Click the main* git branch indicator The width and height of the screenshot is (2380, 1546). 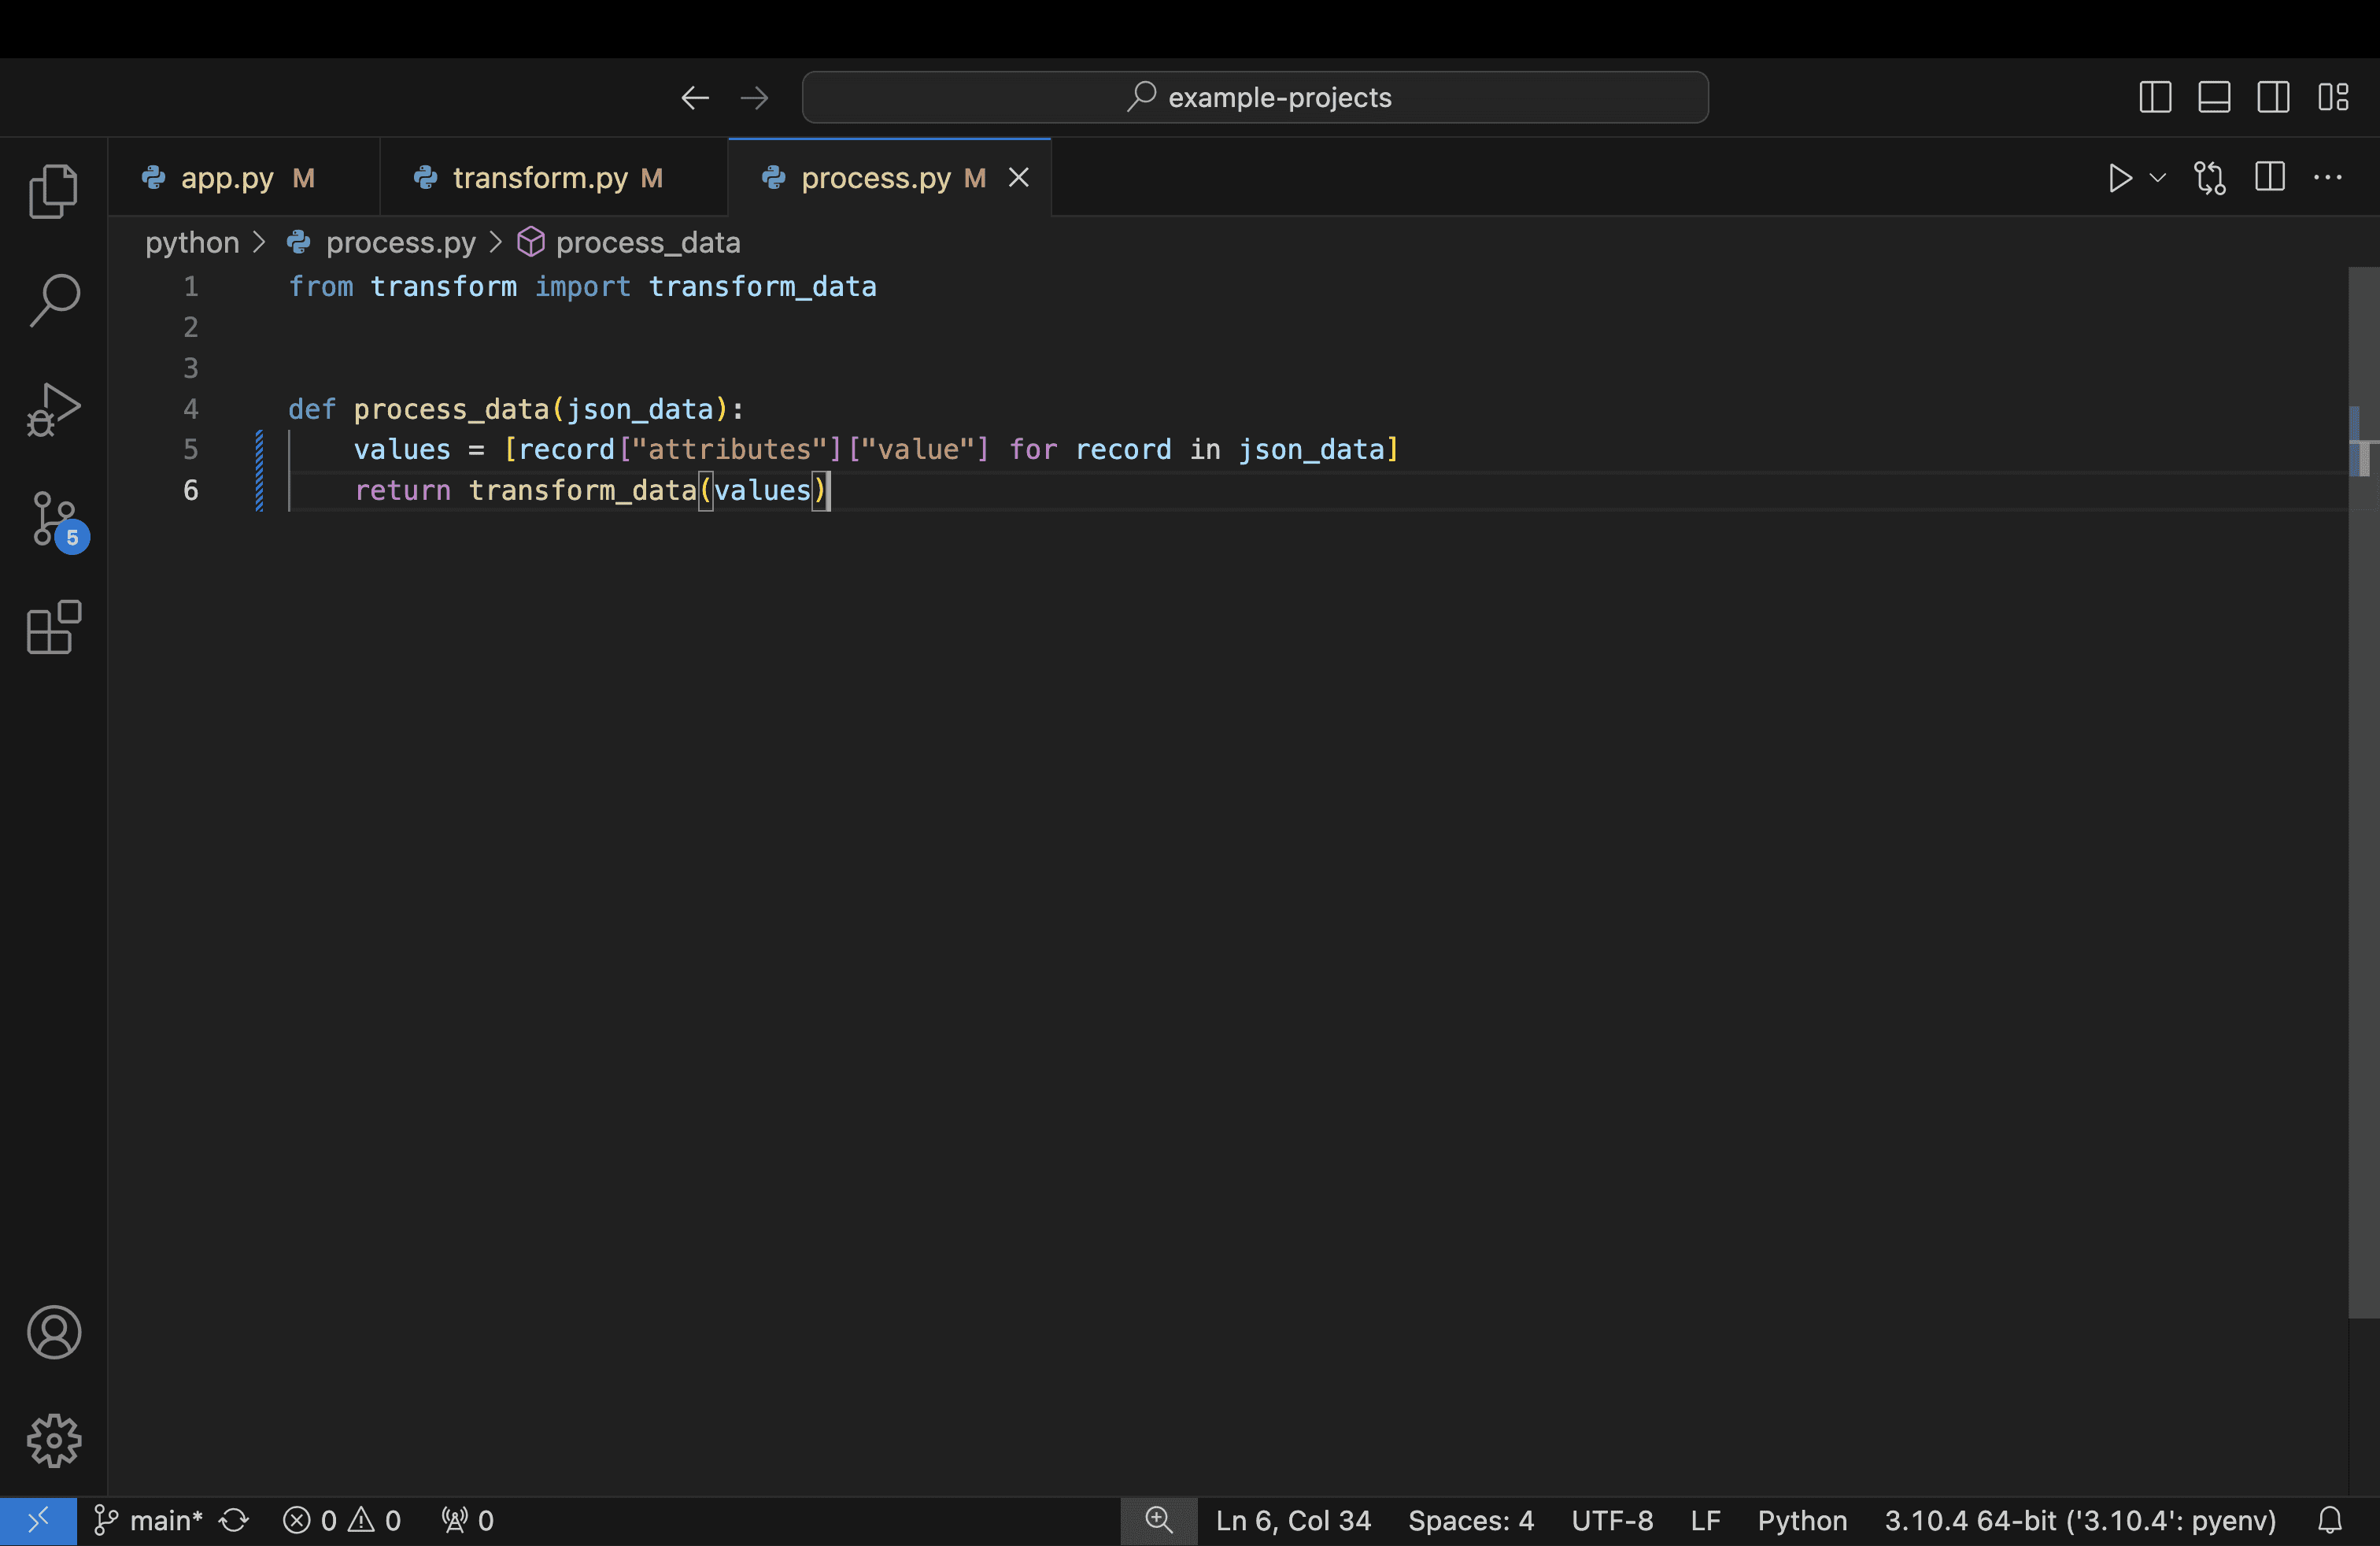click(x=150, y=1520)
